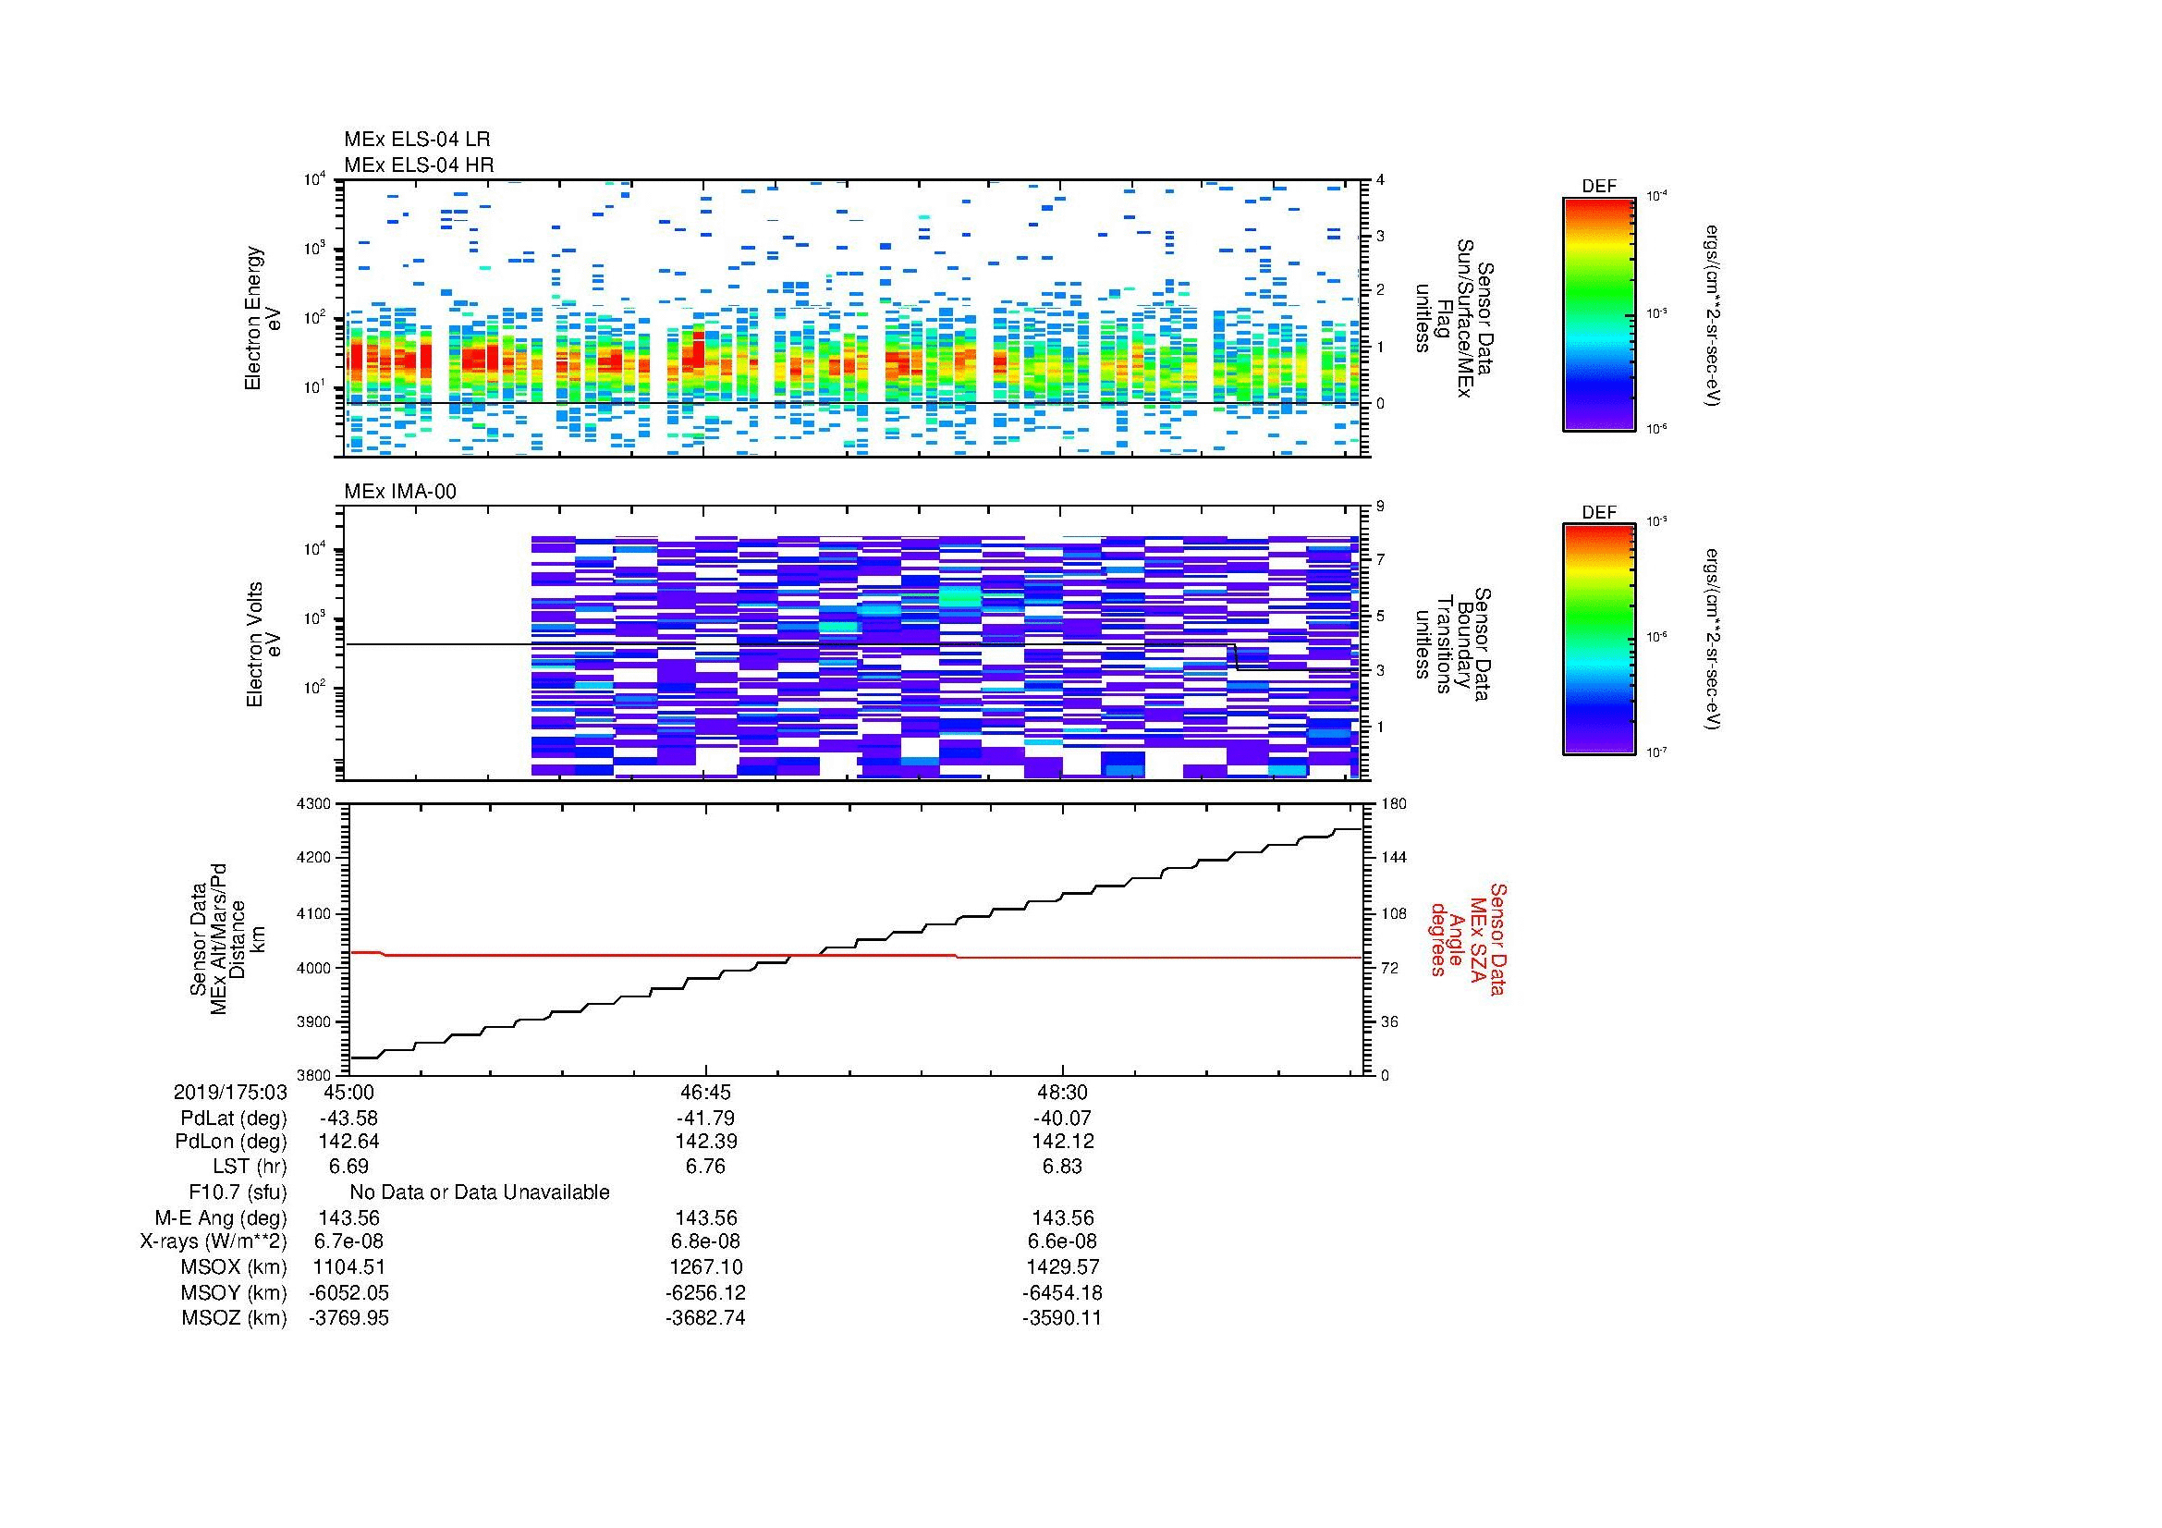This screenshot has height=1528, width=2162.
Task: Click the MSOX (km) row label
Action: [234, 1267]
